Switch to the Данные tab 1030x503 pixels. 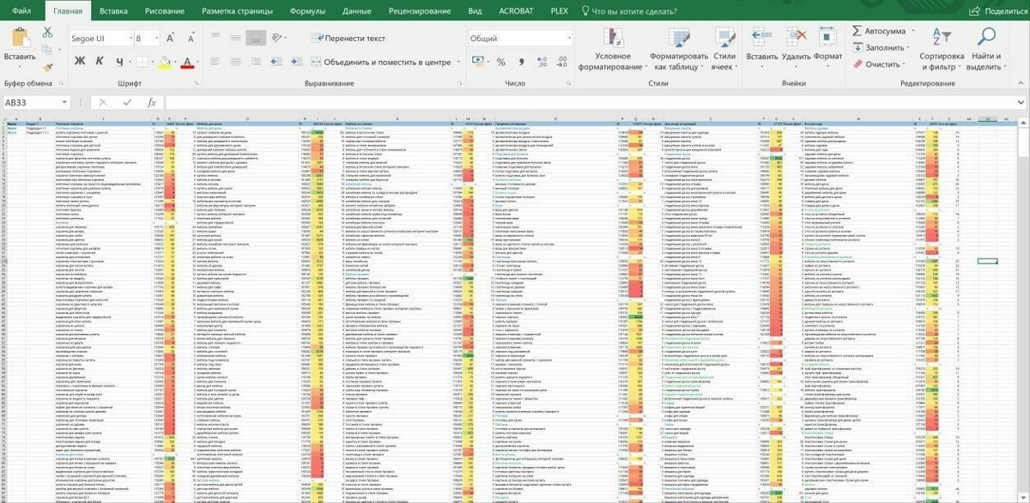pos(356,11)
